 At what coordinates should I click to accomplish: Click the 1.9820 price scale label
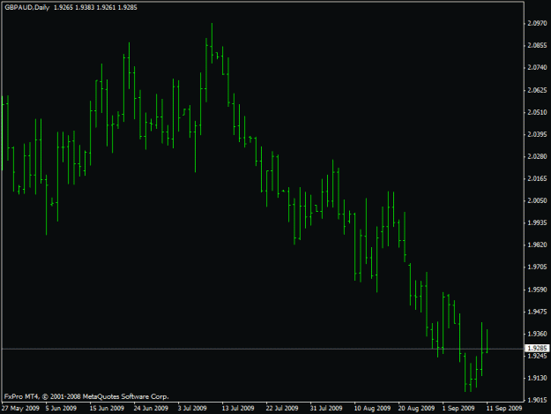tap(537, 245)
